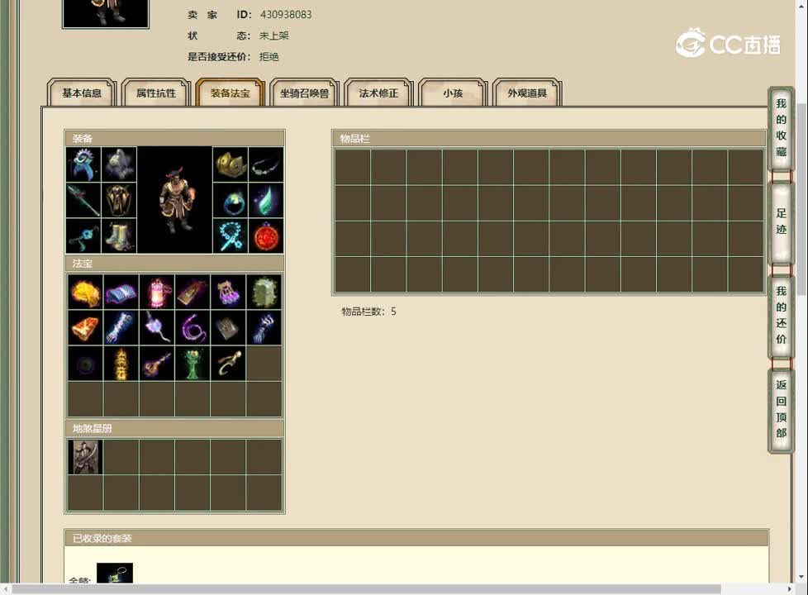Screen dimensions: 808x595
Task: Inspect the blue gear-crested helmet equipment icon
Action: (x=83, y=164)
